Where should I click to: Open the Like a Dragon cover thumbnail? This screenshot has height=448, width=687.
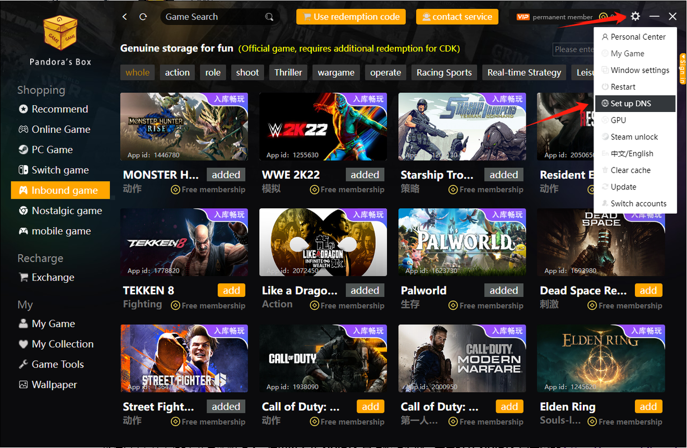(x=323, y=242)
